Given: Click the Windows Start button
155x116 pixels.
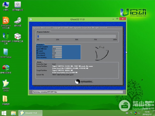Looking at the screenshot, I should pos(4,113).
